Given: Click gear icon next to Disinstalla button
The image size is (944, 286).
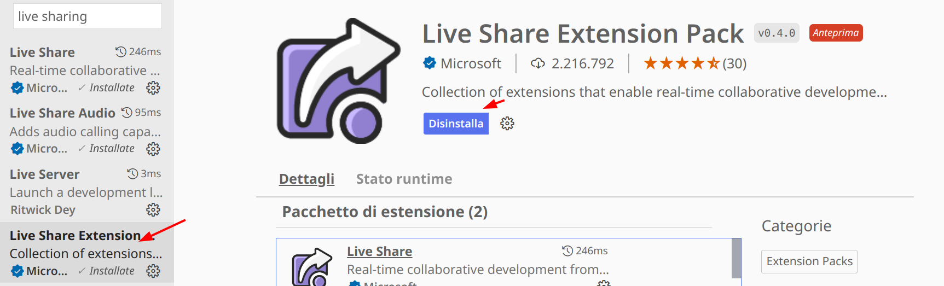Looking at the screenshot, I should [x=507, y=124].
